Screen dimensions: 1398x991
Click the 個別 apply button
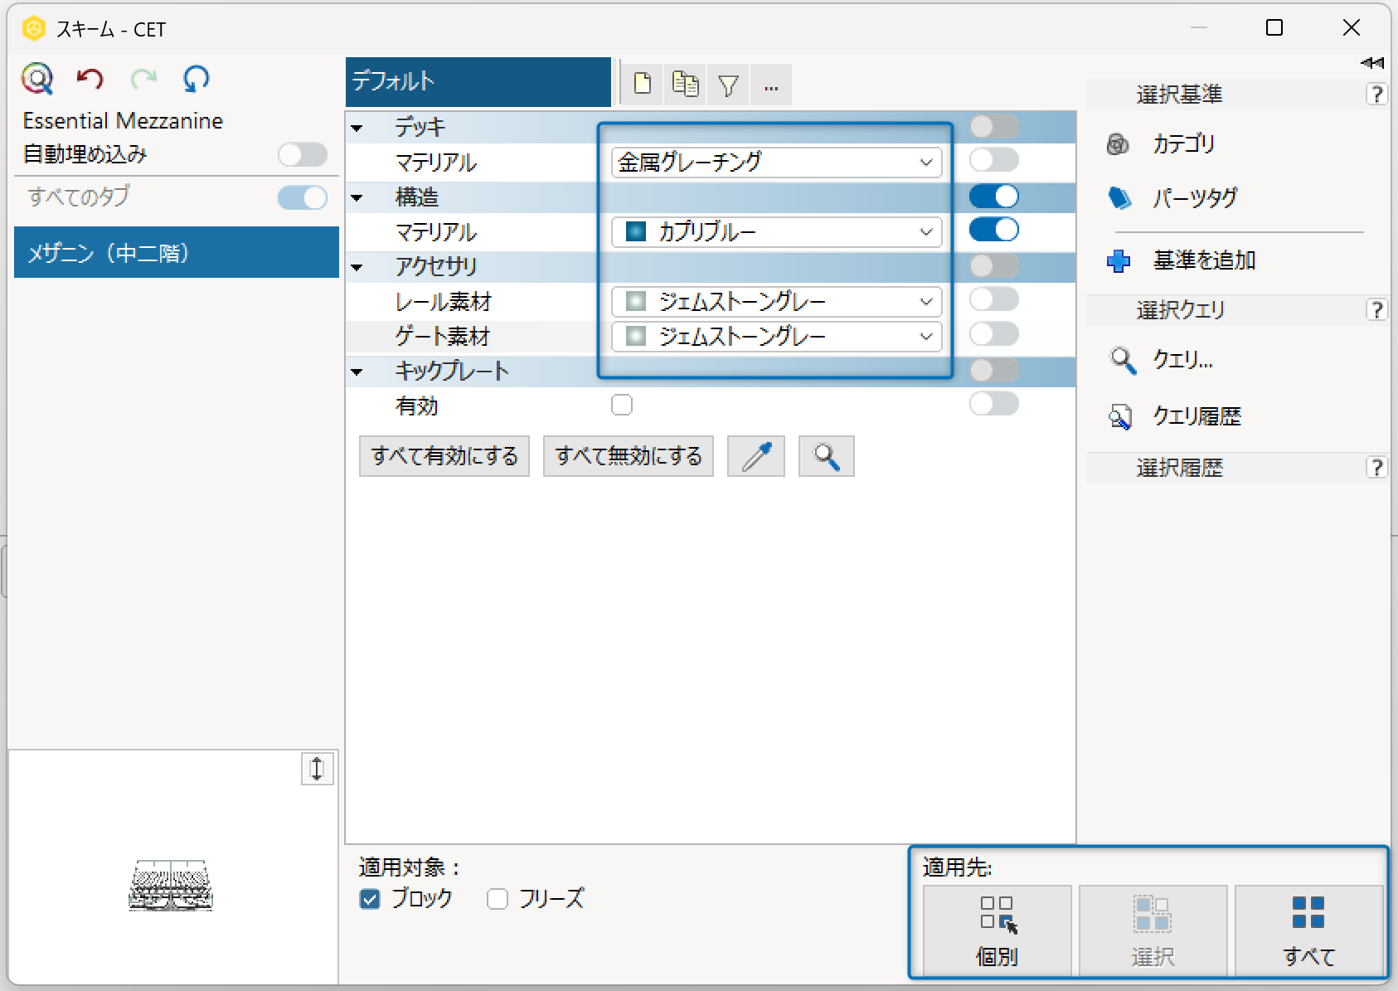coord(998,931)
